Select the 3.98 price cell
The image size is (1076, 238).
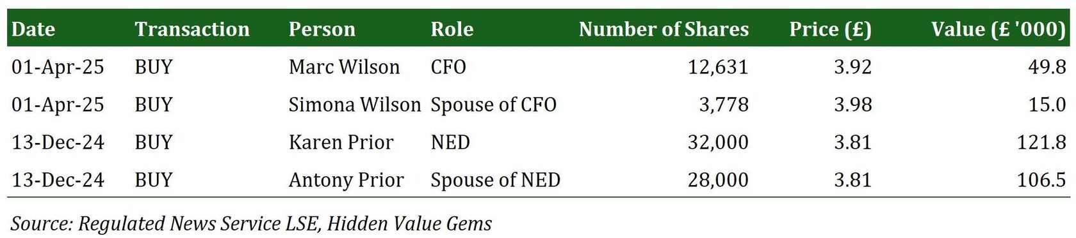[x=852, y=105]
